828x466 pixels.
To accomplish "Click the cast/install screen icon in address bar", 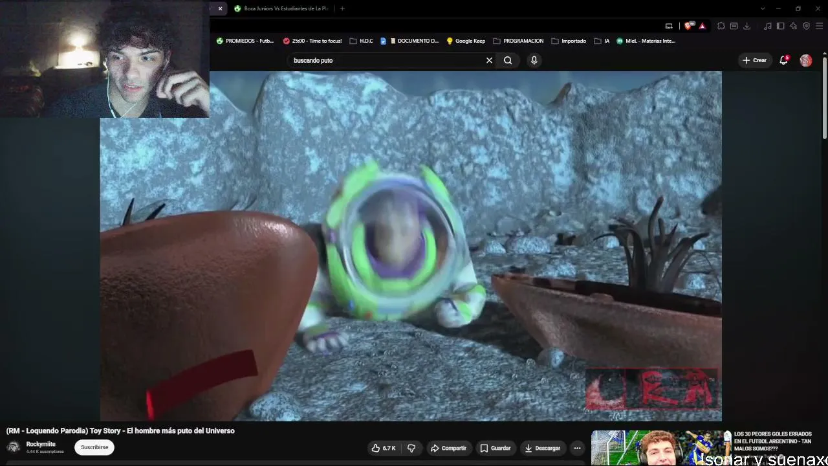I will pyautogui.click(x=669, y=26).
